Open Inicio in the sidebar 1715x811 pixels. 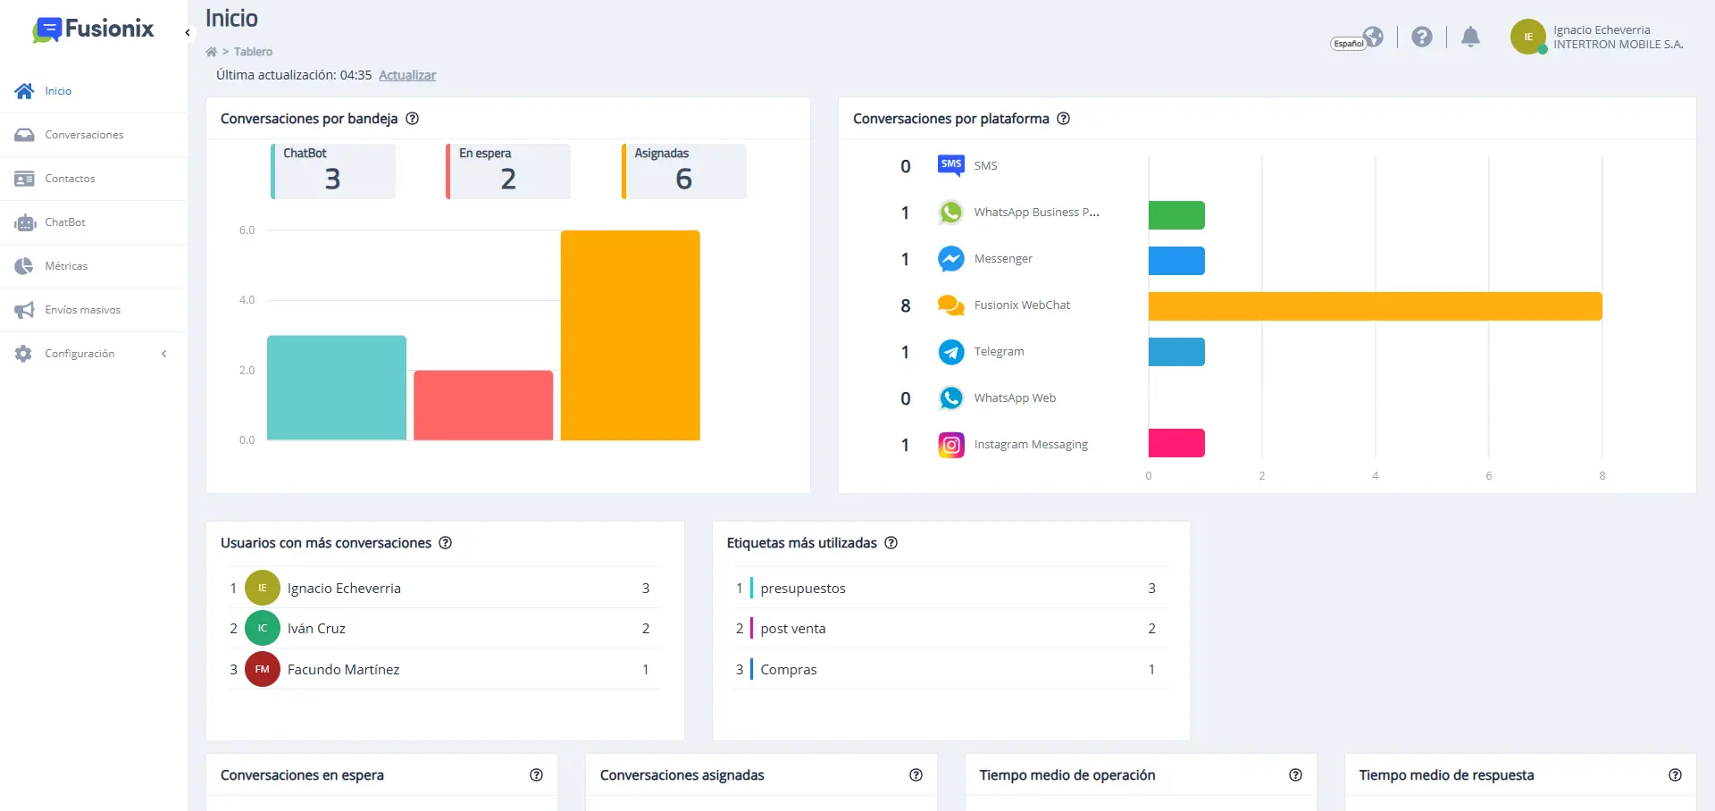pyautogui.click(x=94, y=91)
